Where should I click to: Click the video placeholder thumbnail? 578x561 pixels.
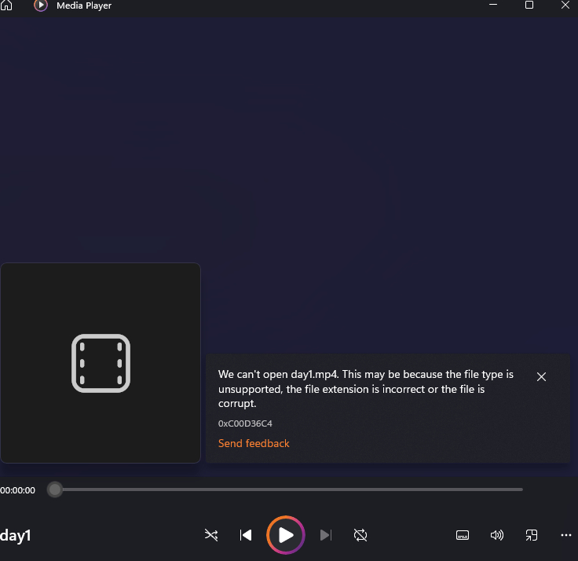coord(101,363)
